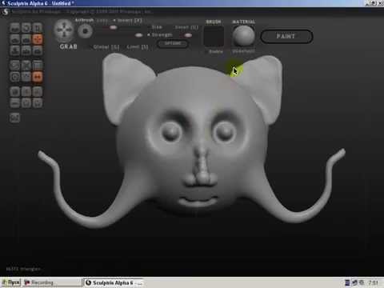The height and width of the screenshot is (288, 384).
Task: Click the Sculptris S logo
Action: (6, 12)
